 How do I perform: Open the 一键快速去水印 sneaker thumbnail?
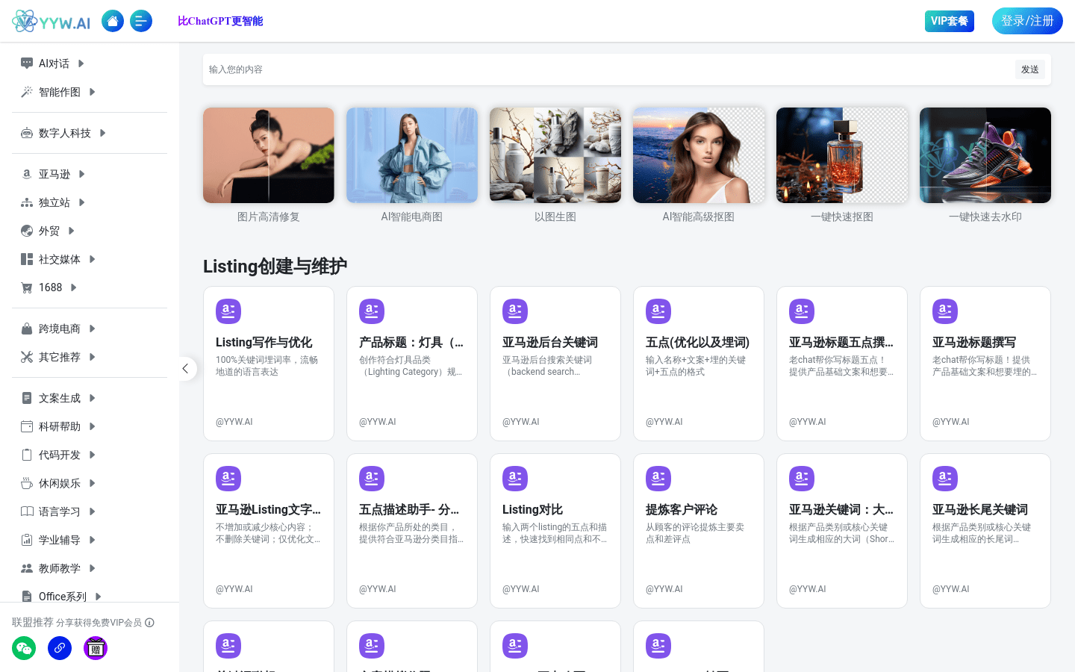985,155
